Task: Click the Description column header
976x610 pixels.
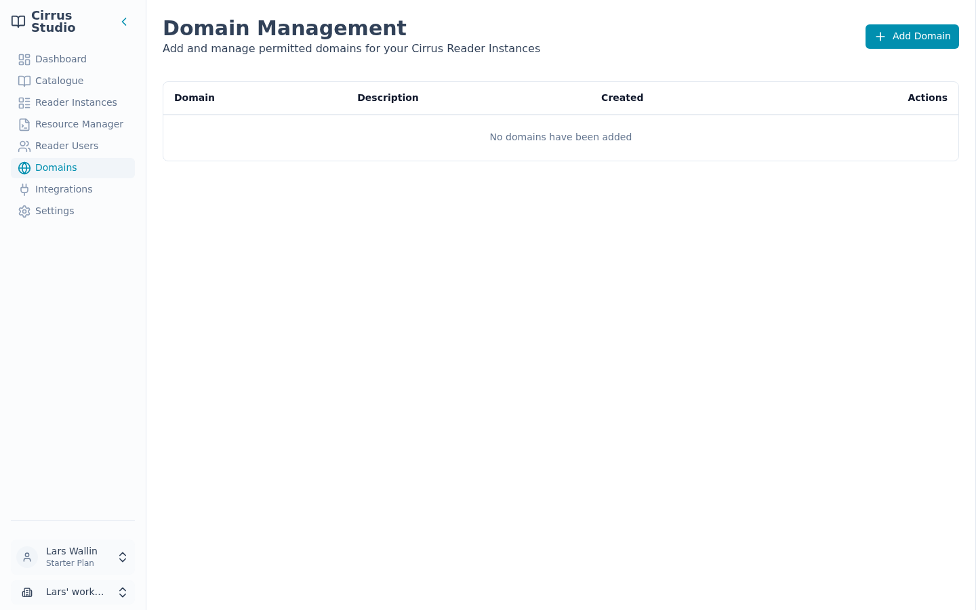Action: [x=388, y=98]
